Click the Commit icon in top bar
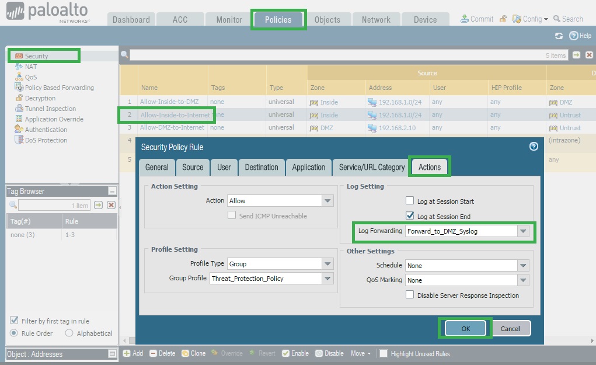 pyautogui.click(x=465, y=19)
